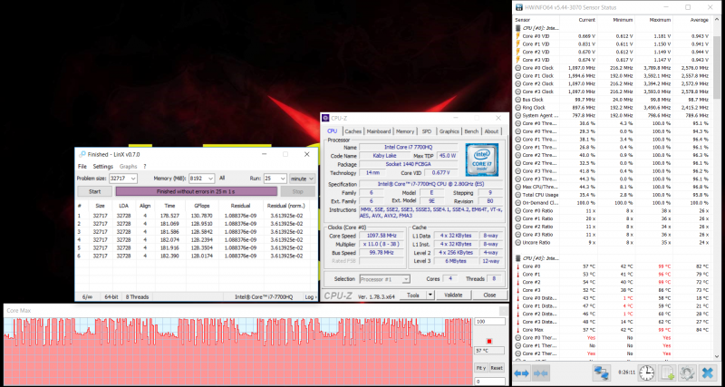Click the CPU-Z Close button
Viewport: 725px width, 387px height.
point(489,295)
